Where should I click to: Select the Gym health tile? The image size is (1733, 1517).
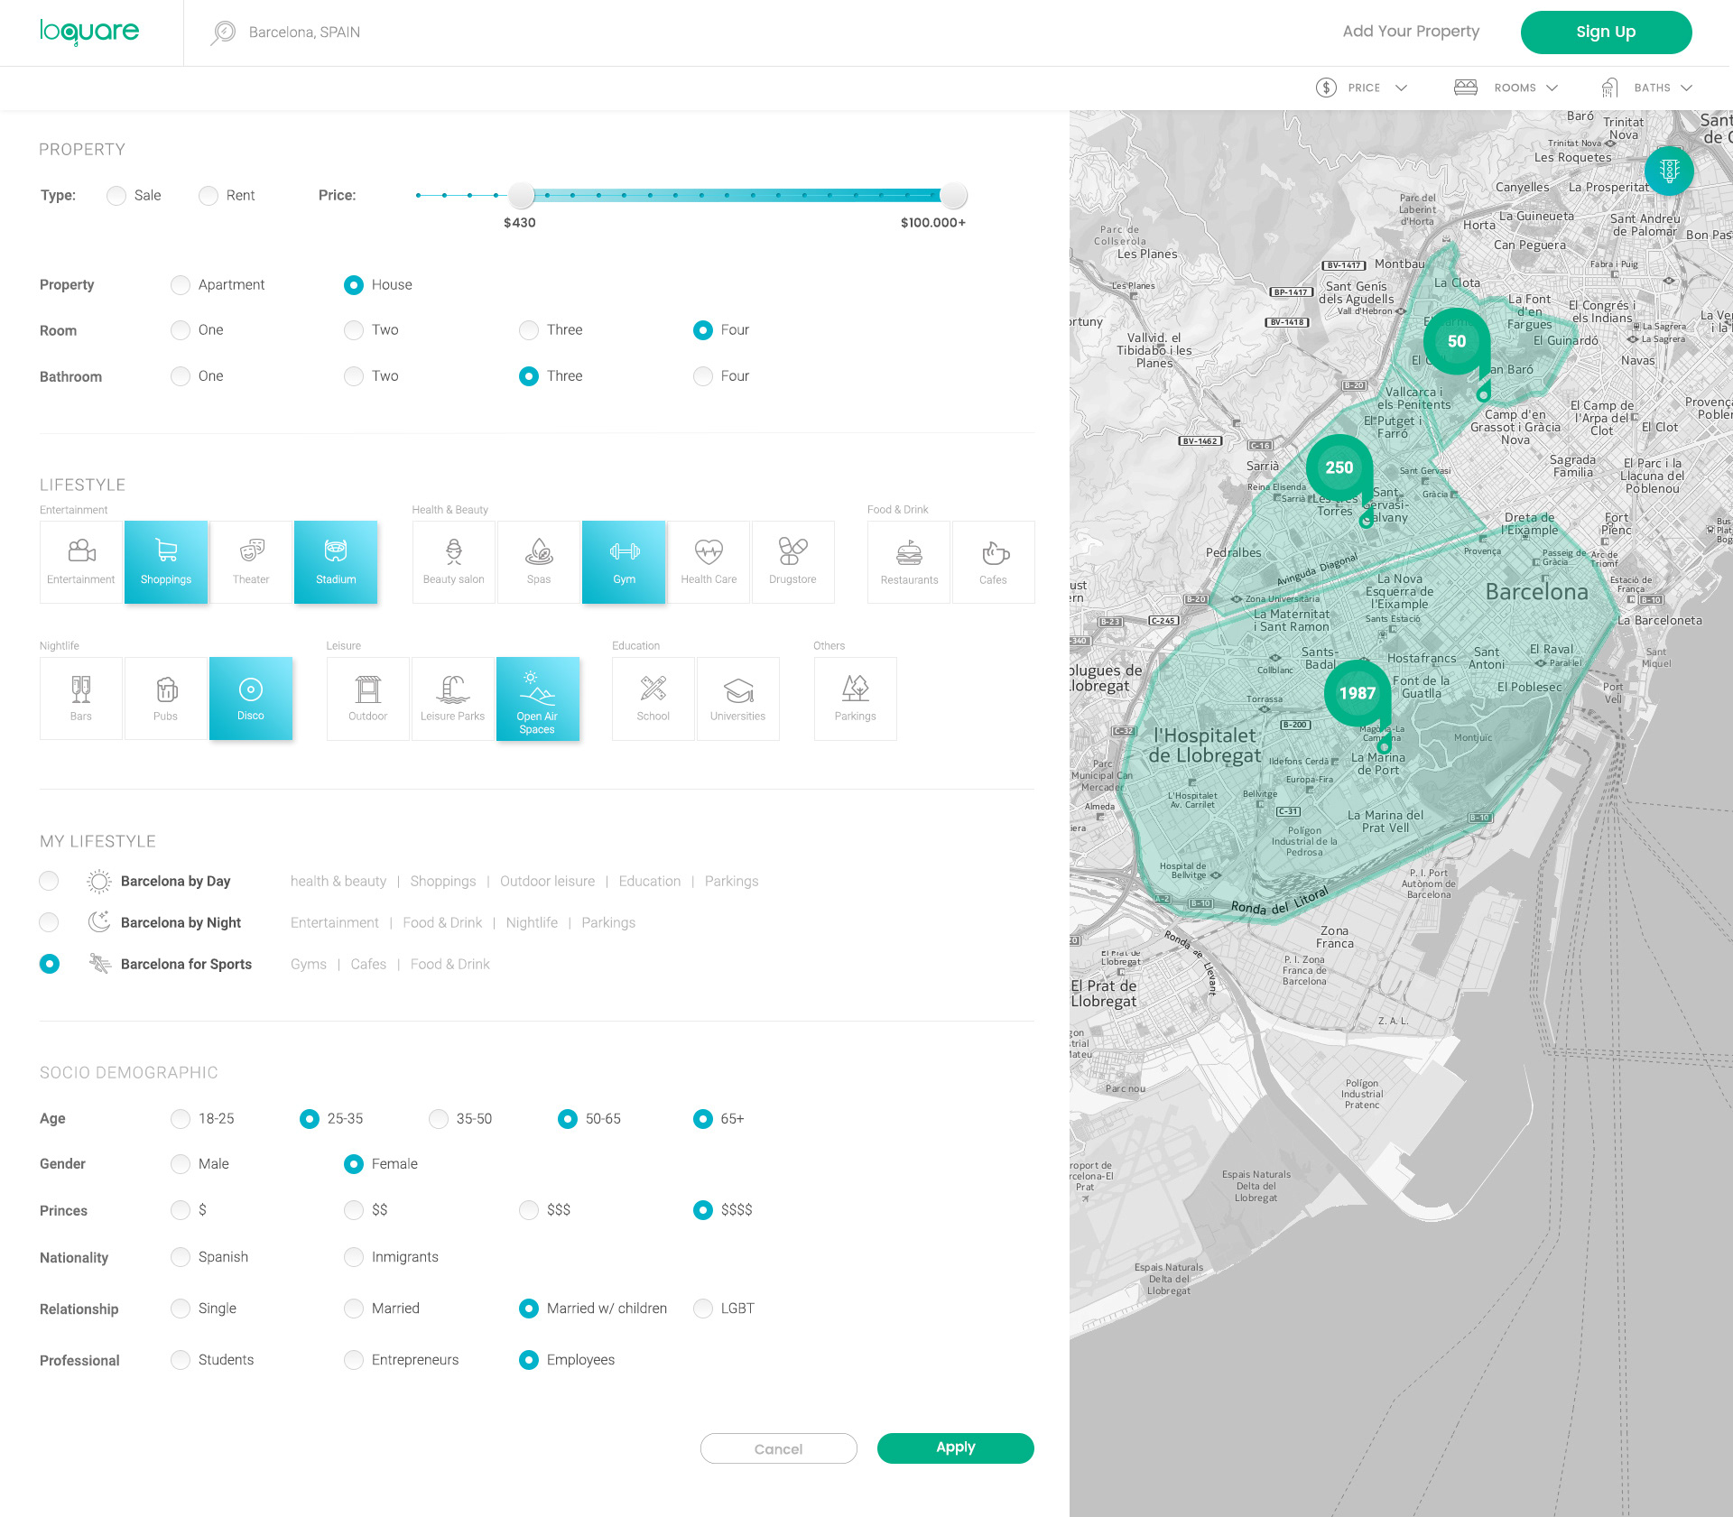624,561
